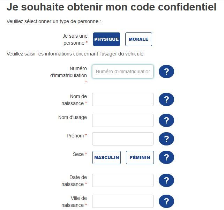Click the Ville de naissance input

point(123,201)
